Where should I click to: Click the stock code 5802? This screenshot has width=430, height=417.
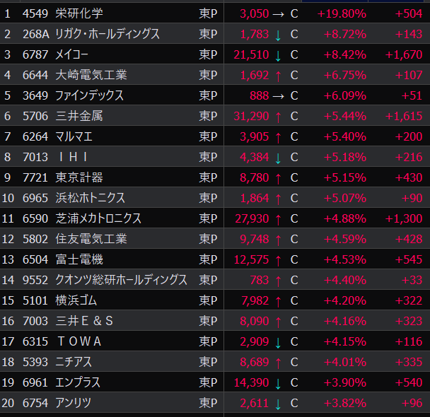tap(35, 240)
